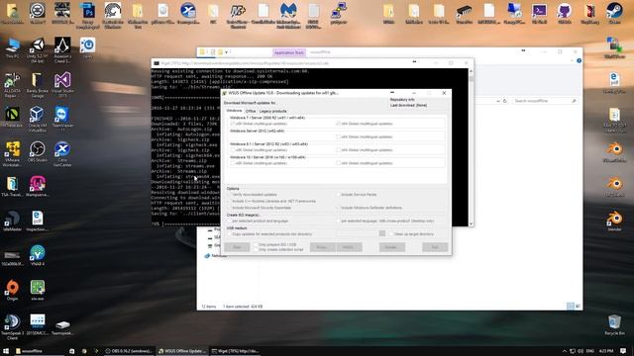
Task: Click Wget console scrollbar down arrow
Action: coord(471,223)
